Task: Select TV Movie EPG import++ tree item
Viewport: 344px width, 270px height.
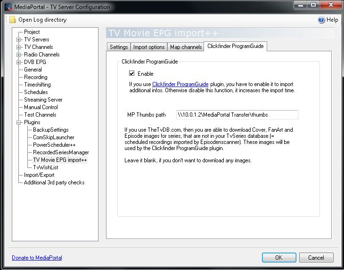Action: click(60, 160)
